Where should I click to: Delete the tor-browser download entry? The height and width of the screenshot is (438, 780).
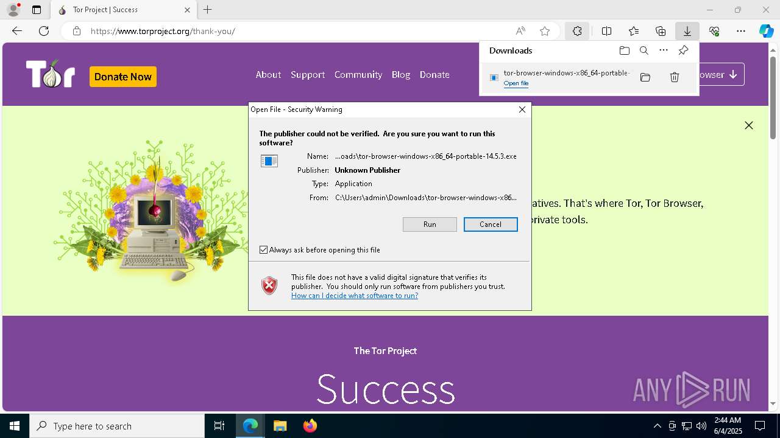(675, 77)
